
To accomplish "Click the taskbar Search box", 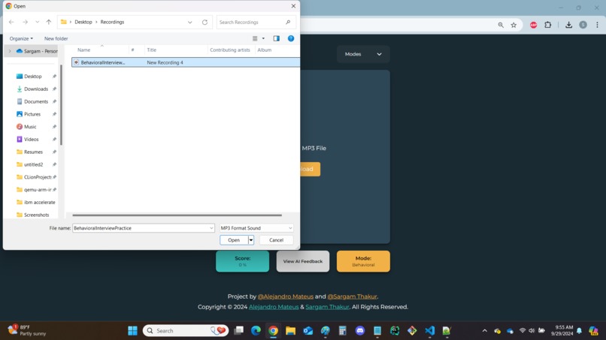I will coord(186,331).
